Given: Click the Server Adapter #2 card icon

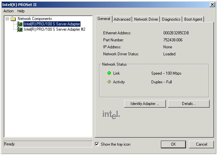Looking at the screenshot, I should click(x=20, y=29).
